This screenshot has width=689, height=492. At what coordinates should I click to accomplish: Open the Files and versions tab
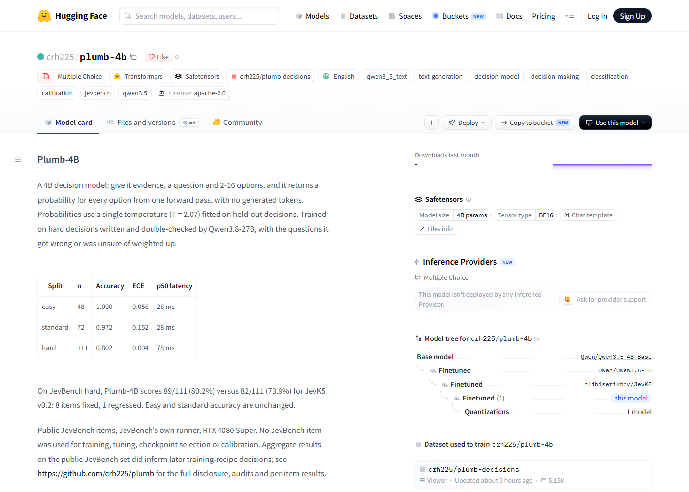[152, 123]
